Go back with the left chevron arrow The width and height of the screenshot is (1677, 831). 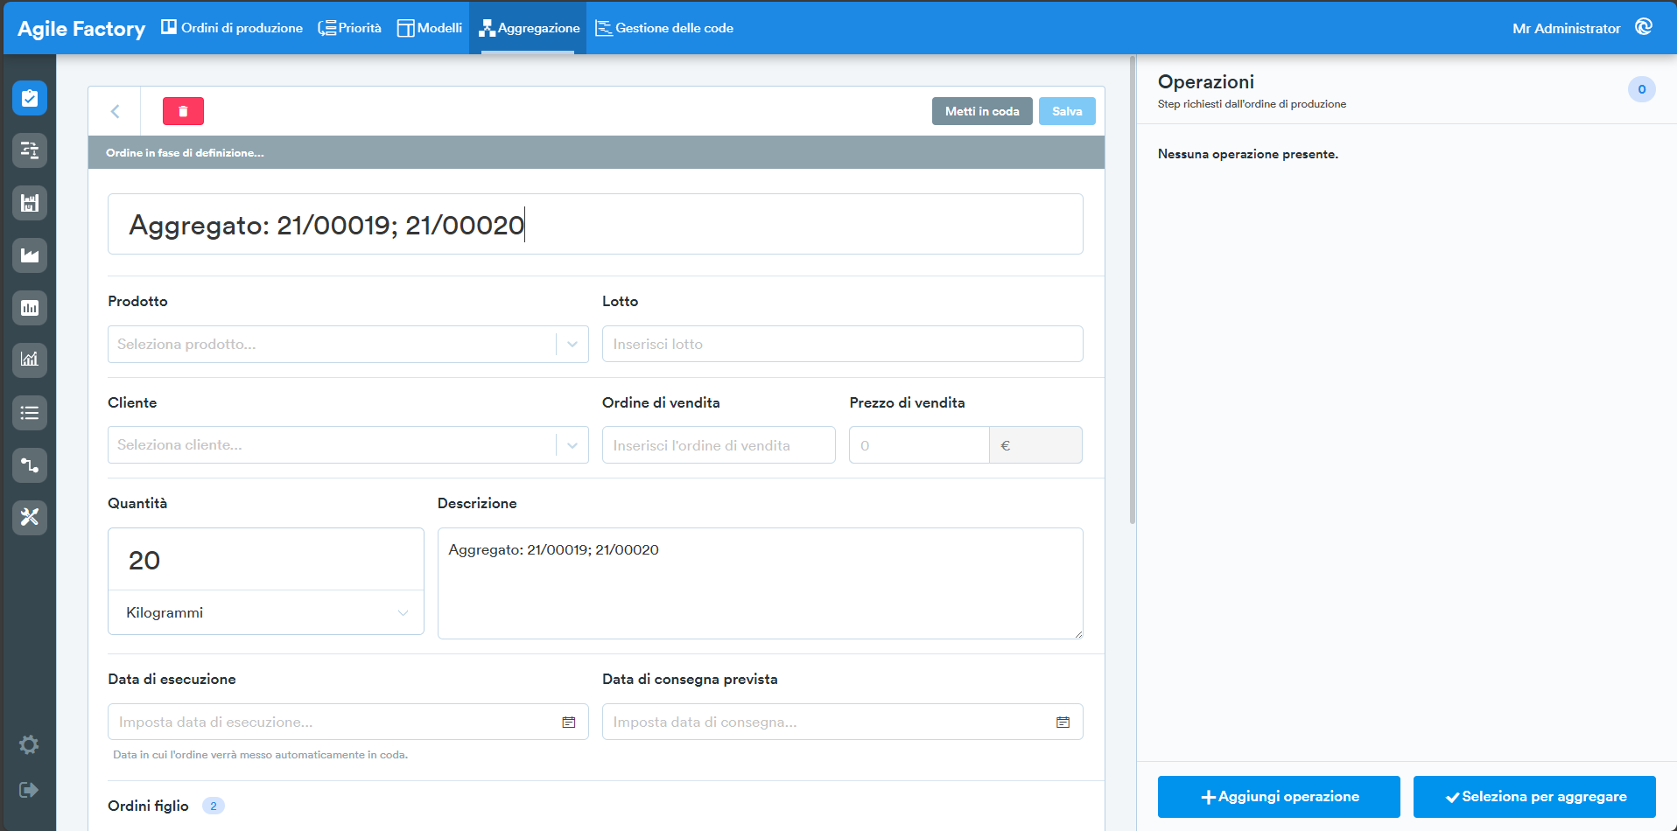point(115,111)
